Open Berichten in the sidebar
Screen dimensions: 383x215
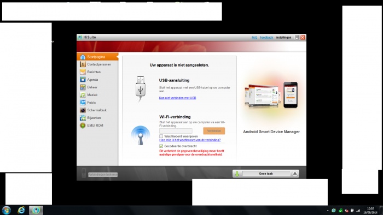click(x=97, y=72)
